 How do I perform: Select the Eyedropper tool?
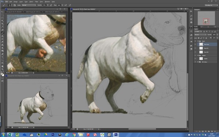click(3, 27)
